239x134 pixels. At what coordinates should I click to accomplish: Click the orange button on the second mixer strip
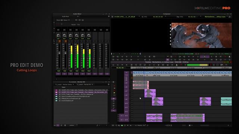pyautogui.click(x=66, y=41)
